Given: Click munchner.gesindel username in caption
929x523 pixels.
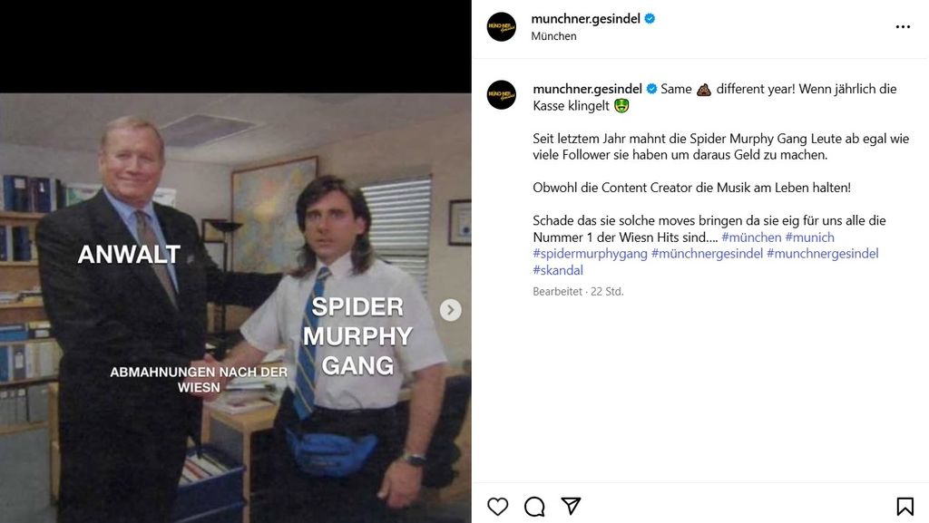Looking at the screenshot, I should [x=587, y=89].
